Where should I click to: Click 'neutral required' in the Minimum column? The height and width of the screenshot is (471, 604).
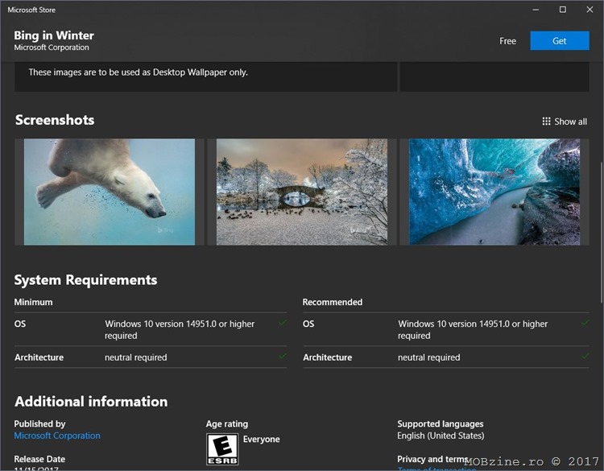135,357
